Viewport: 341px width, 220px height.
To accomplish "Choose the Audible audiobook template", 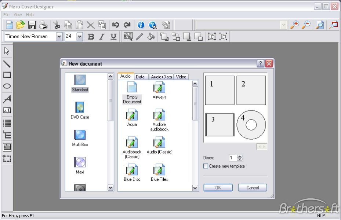I will coord(159,120).
